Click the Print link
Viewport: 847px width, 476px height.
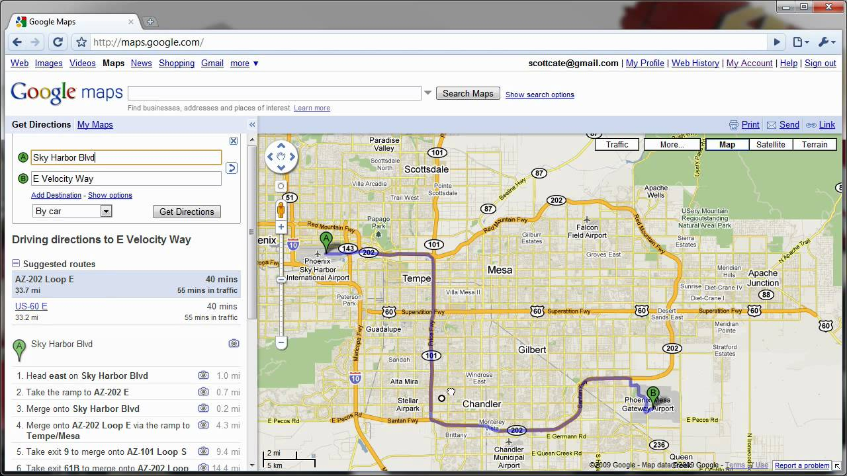click(750, 124)
